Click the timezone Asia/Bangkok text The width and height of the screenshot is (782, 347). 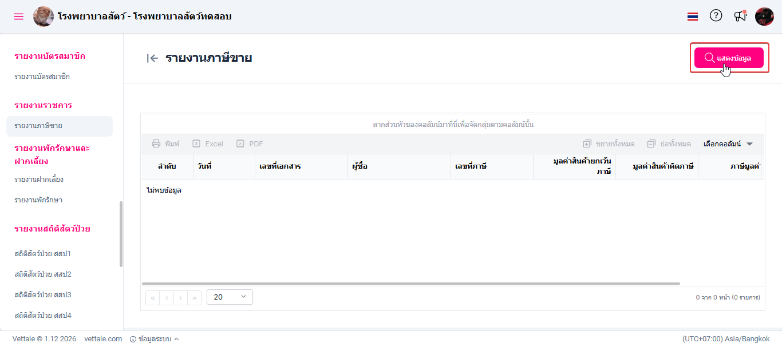726,339
